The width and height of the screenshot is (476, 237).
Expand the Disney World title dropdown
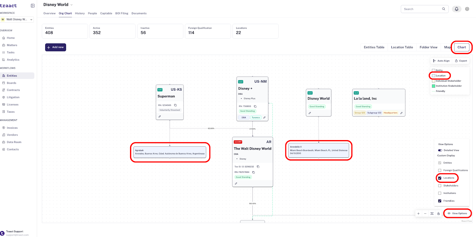(x=71, y=5)
